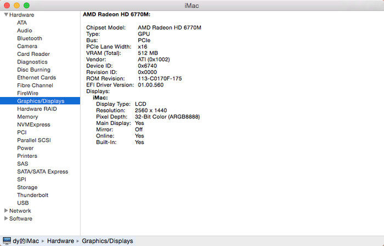Open the Fibre Channel entry
Viewport: 384px width, 246px height.
pos(35,85)
